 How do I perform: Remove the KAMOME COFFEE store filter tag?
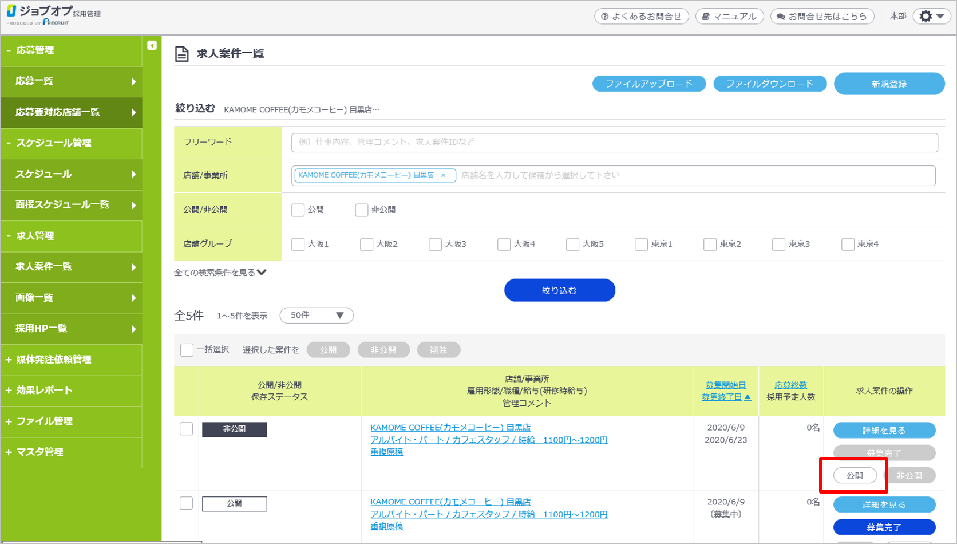point(444,176)
